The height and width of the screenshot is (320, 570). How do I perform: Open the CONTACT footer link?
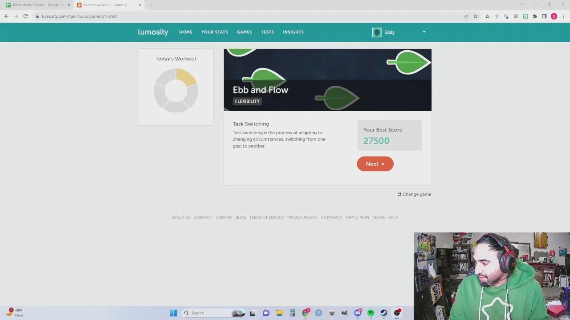tap(203, 218)
